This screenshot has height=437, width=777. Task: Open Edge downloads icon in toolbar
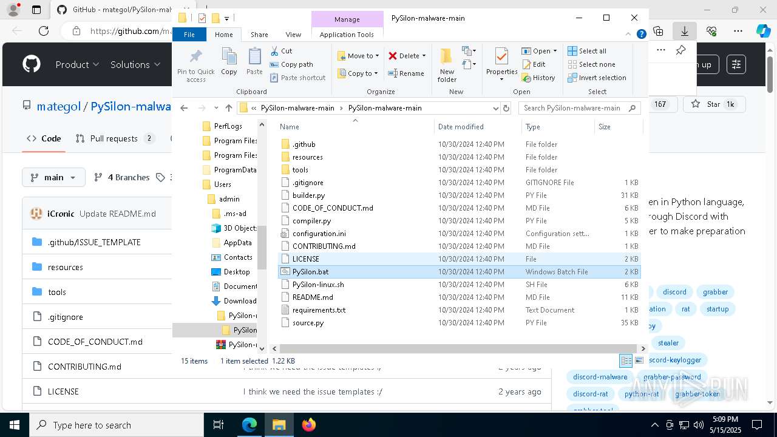pos(685,31)
